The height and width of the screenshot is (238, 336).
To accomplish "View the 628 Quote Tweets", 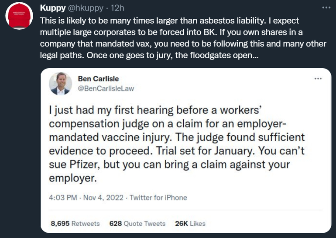I will click(137, 223).
